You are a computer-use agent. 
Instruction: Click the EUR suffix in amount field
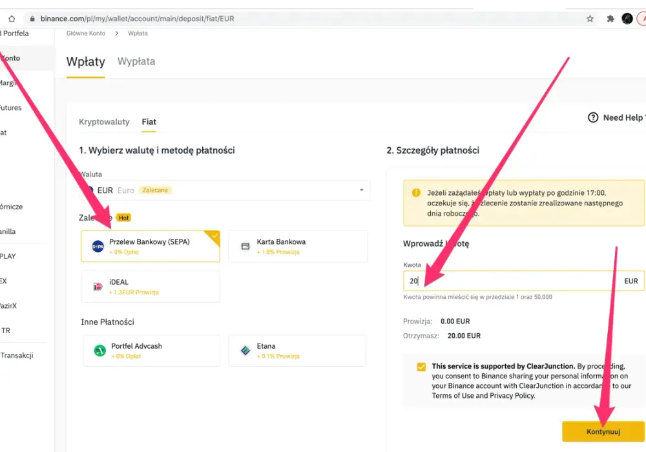tap(630, 281)
